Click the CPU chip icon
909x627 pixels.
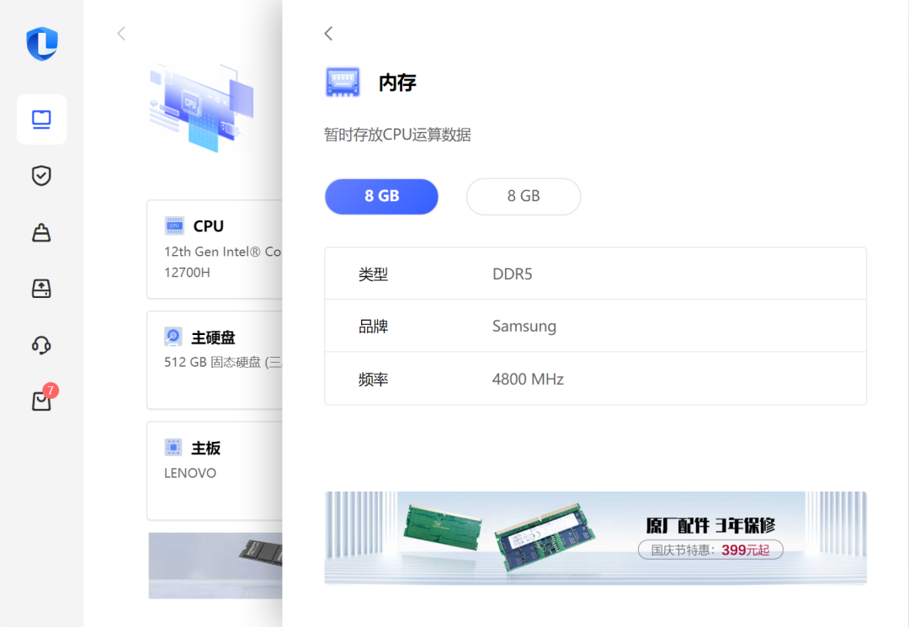coord(174,226)
